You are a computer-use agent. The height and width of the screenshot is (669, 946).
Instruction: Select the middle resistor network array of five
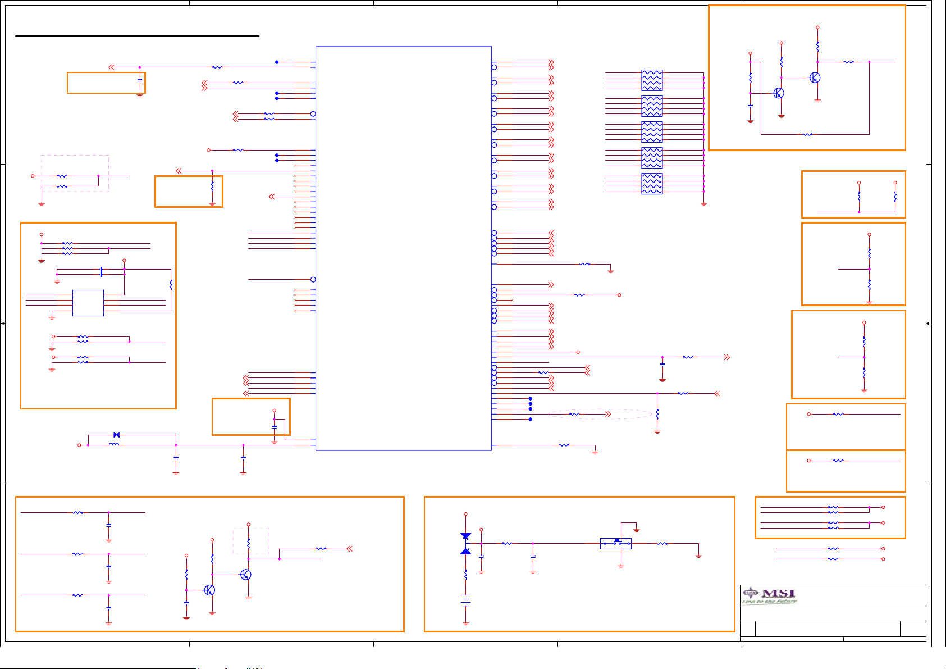click(x=652, y=132)
